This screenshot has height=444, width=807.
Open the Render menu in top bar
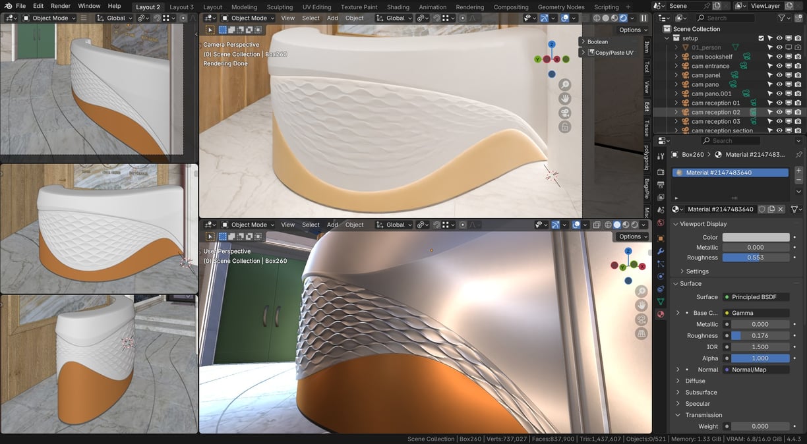click(61, 6)
